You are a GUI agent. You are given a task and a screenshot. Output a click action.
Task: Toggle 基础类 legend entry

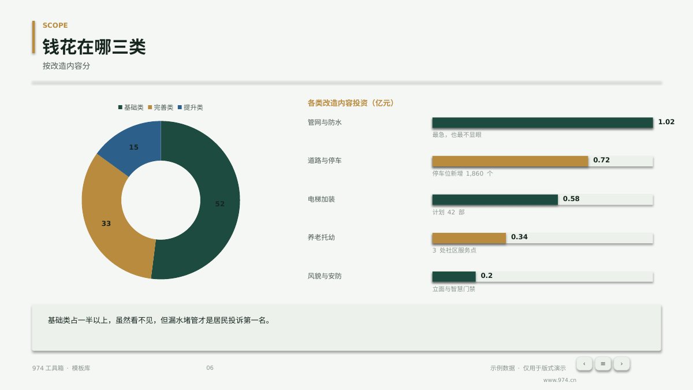point(131,107)
